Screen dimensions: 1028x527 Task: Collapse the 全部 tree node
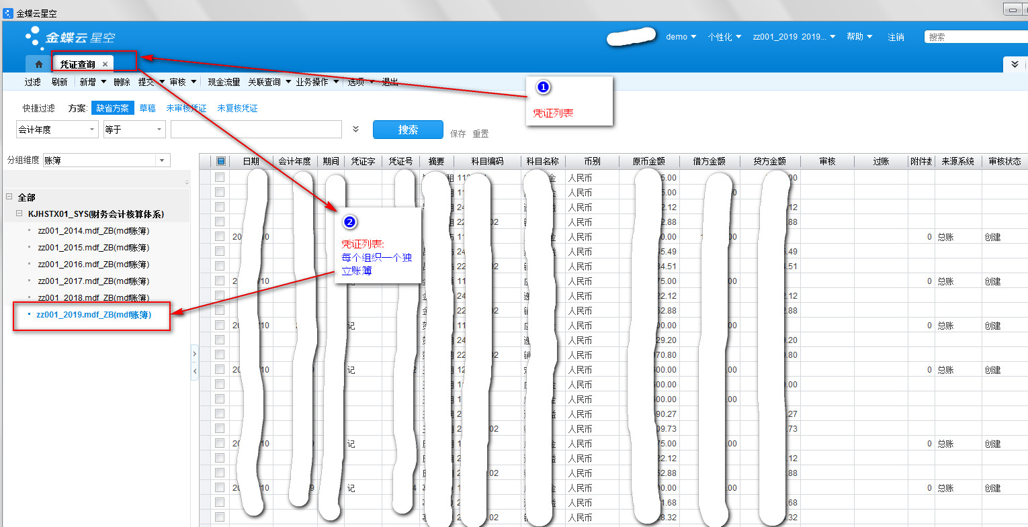pos(9,197)
